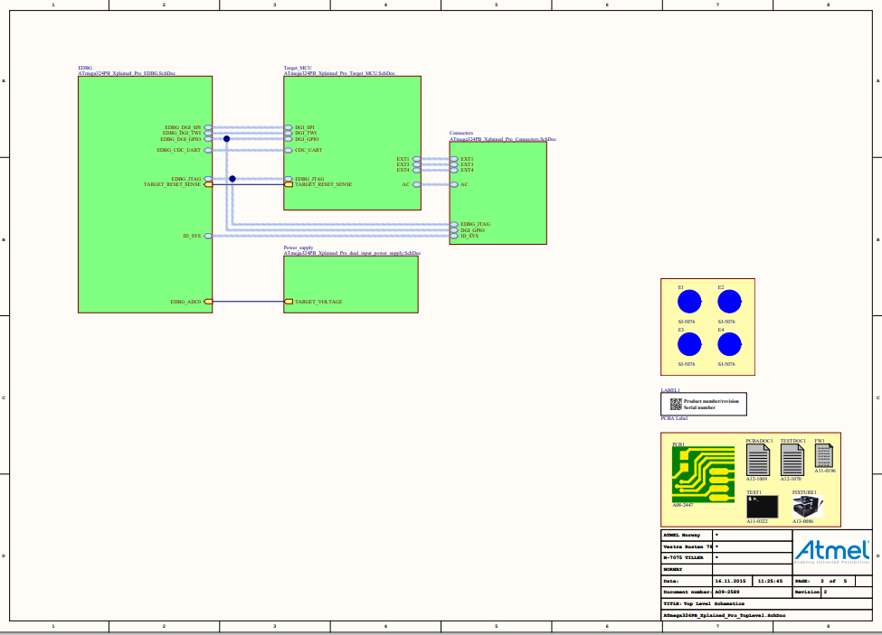The image size is (882, 635).
Task: Click the ATmega324PB_Xplained_Pro_TopLevel.SchDoc filename
Action: [x=724, y=615]
